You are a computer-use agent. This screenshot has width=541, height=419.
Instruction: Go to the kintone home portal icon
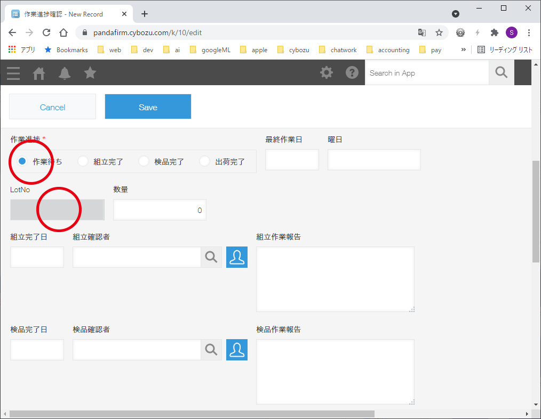pos(39,73)
